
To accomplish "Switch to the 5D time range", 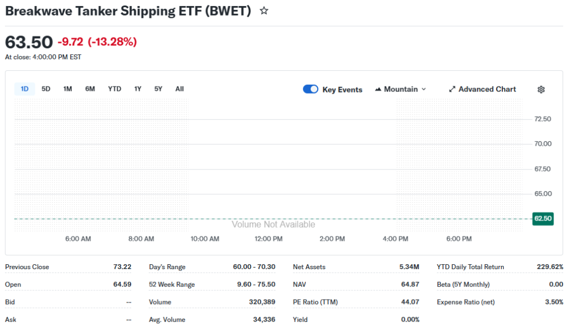I will point(46,89).
